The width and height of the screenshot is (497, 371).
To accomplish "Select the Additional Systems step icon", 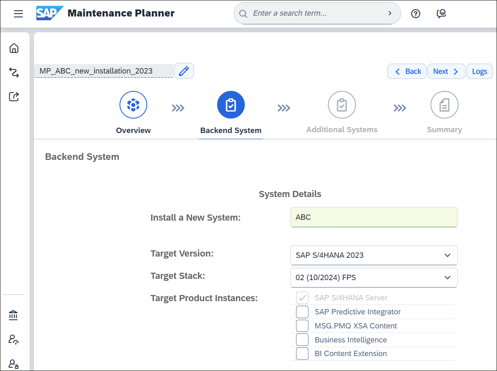I will coord(342,105).
